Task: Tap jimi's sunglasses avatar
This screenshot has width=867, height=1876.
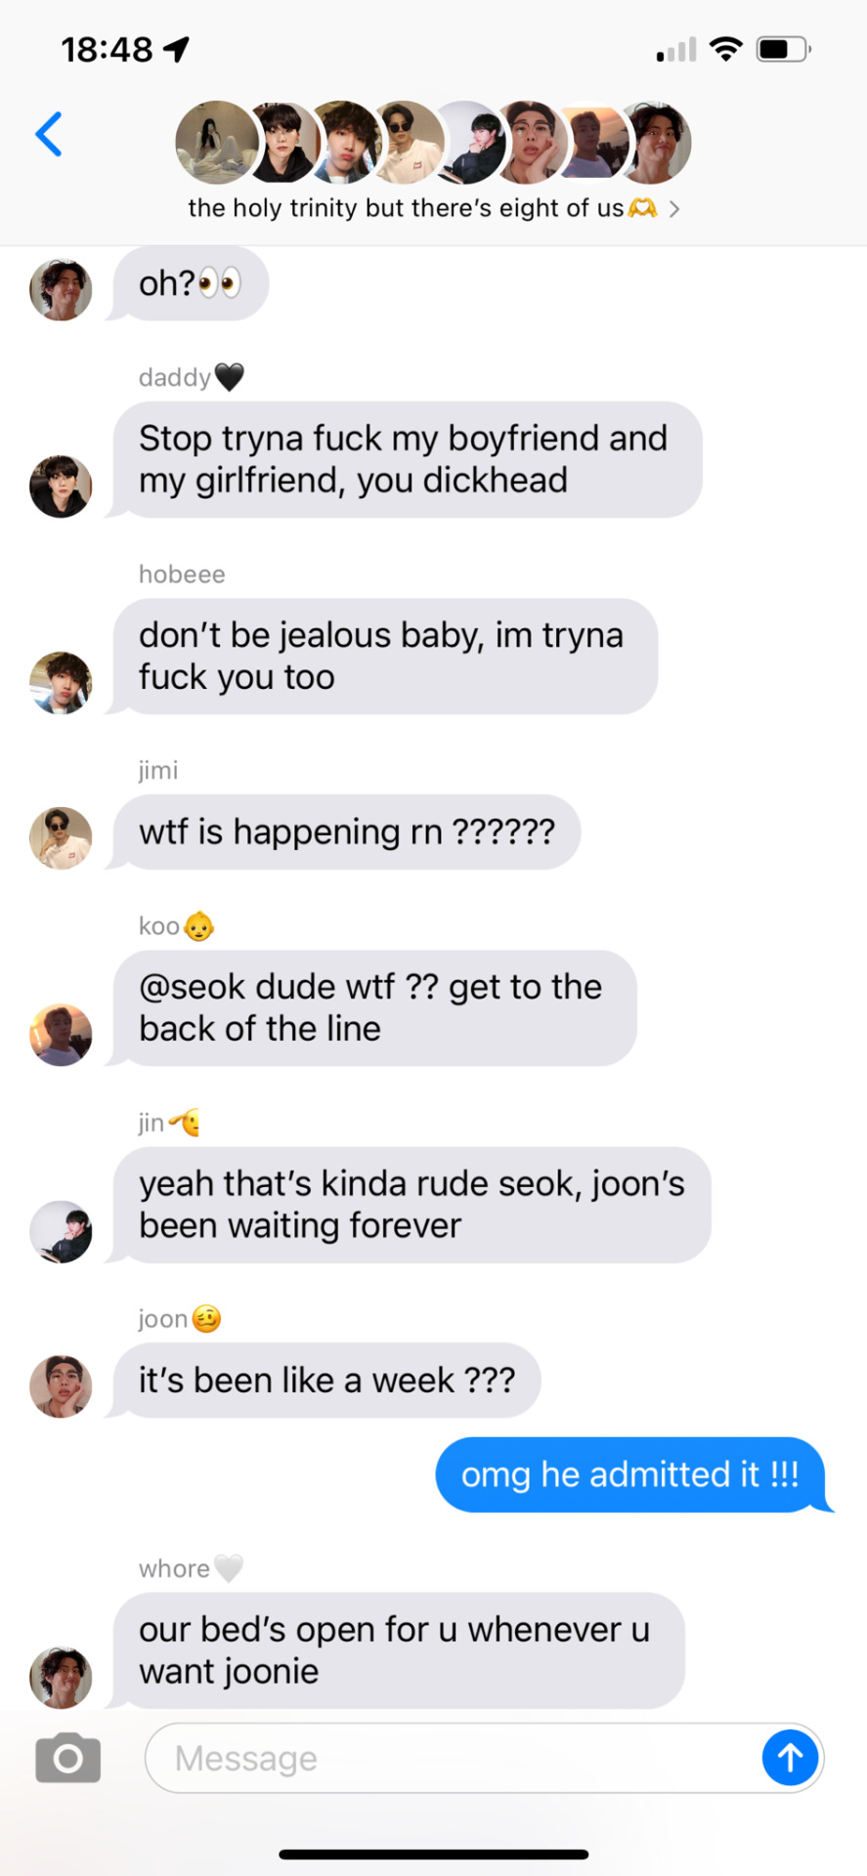Action: click(61, 838)
